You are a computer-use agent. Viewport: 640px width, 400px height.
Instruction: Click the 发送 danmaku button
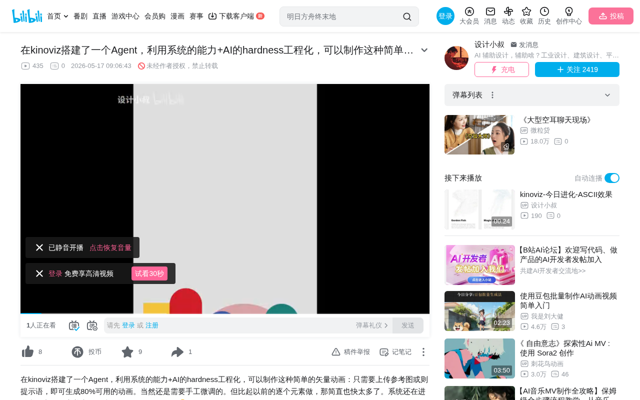pyautogui.click(x=408, y=325)
